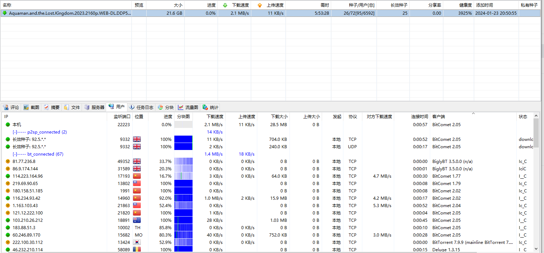This screenshot has height=253, width=544.
Task: Click the UK flag on the long-term seed UDP row
Action: [x=137, y=147]
